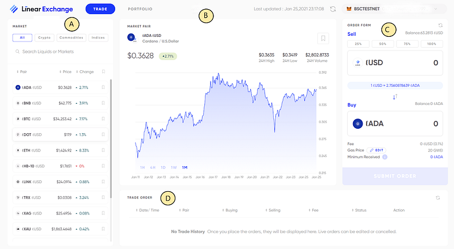The height and width of the screenshot is (249, 454).
Task: Click the Cardano icon in Market Pair header
Action: [131, 37]
